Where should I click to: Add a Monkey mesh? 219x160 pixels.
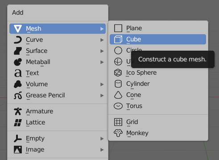tap(158, 133)
